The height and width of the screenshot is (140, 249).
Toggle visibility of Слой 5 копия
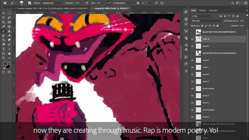coord(193,110)
